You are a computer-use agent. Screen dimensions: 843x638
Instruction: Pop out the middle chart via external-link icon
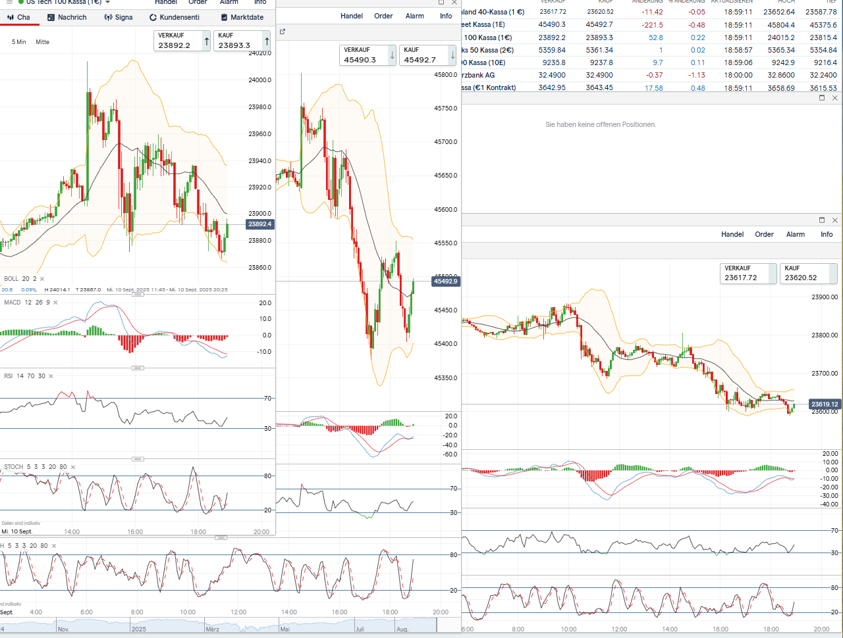[283, 32]
